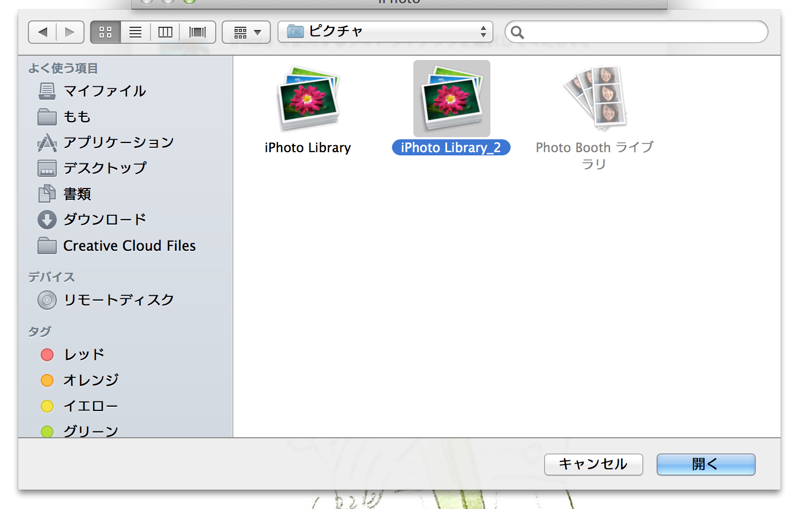Switch to icon view
The width and height of the screenshot is (787, 509).
(x=105, y=32)
